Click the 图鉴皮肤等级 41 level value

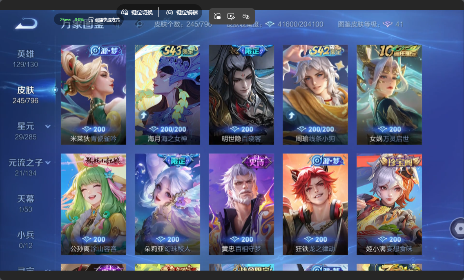coord(399,24)
